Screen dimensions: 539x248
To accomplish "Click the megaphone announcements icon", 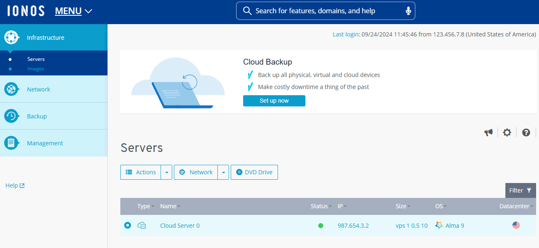I will (x=488, y=132).
